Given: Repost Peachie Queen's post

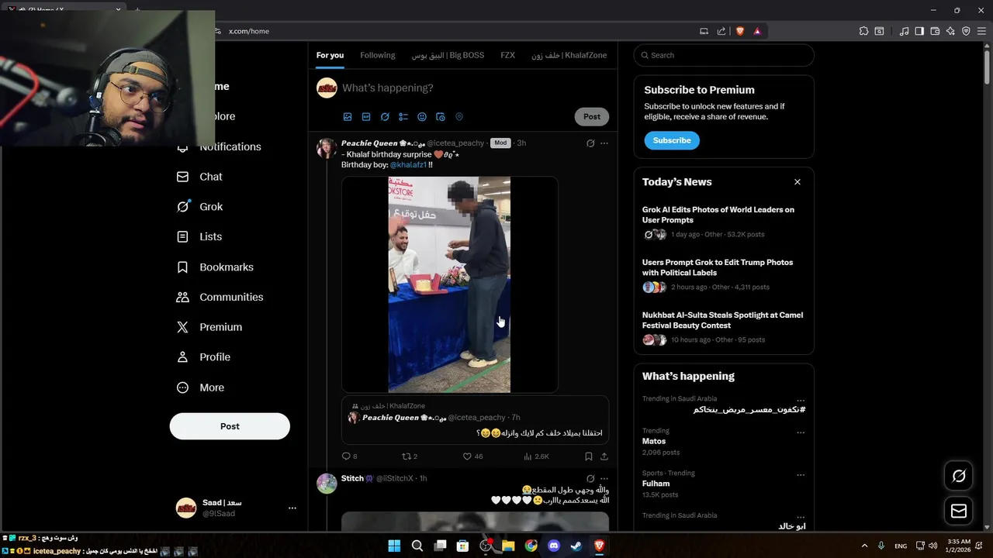Looking at the screenshot, I should (x=409, y=456).
